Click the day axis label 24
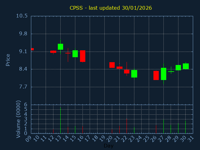 pos(139,138)
